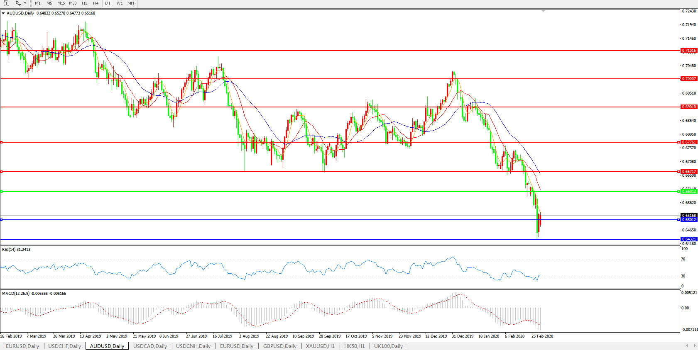Click the RSI(14) indicator label
The image size is (698, 350).
pos(16,250)
